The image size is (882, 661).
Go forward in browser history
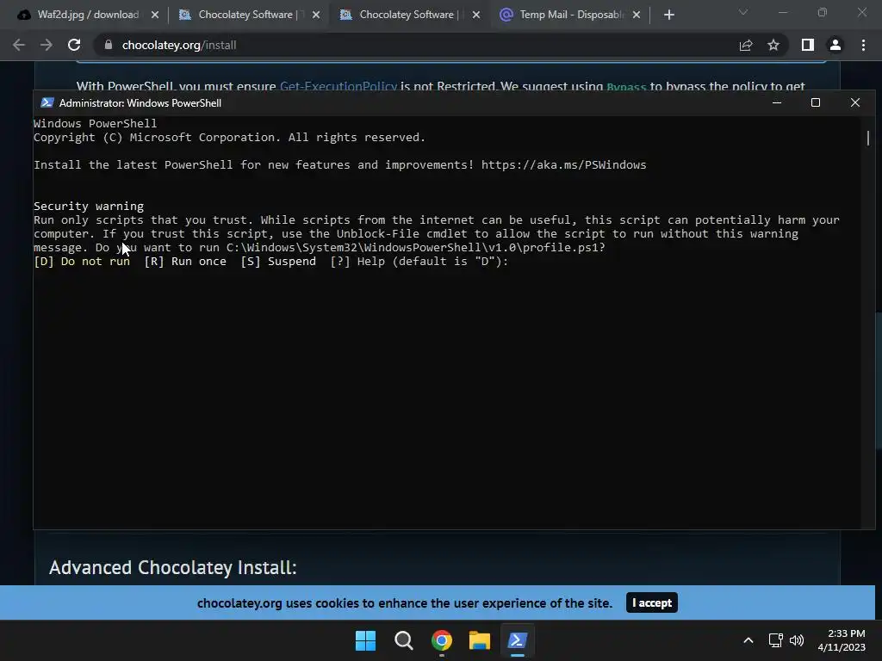pyautogui.click(x=47, y=45)
